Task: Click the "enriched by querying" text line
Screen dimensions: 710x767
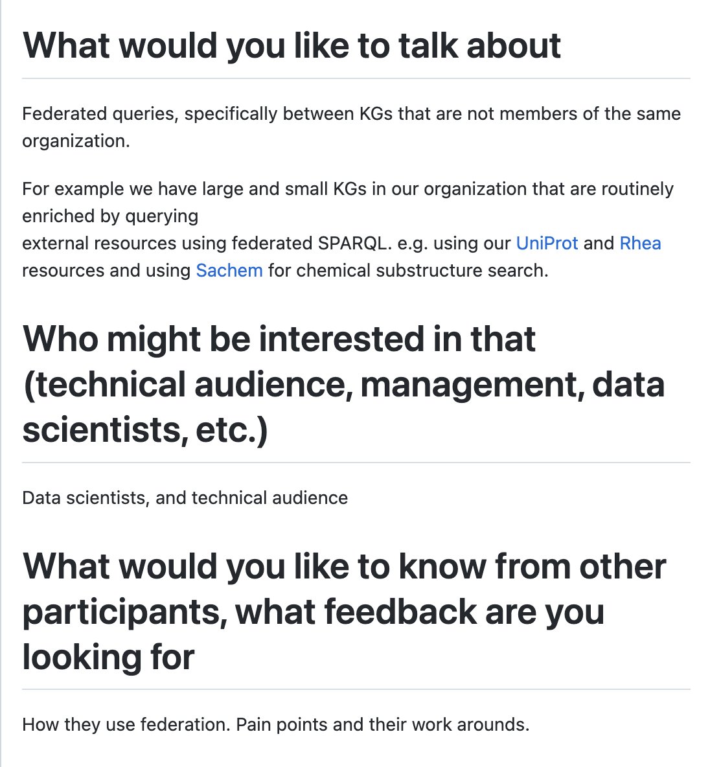Action: pos(110,216)
